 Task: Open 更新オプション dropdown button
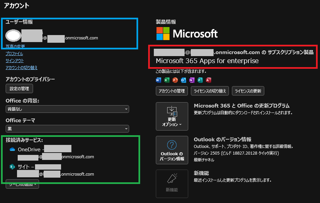[x=172, y=116]
